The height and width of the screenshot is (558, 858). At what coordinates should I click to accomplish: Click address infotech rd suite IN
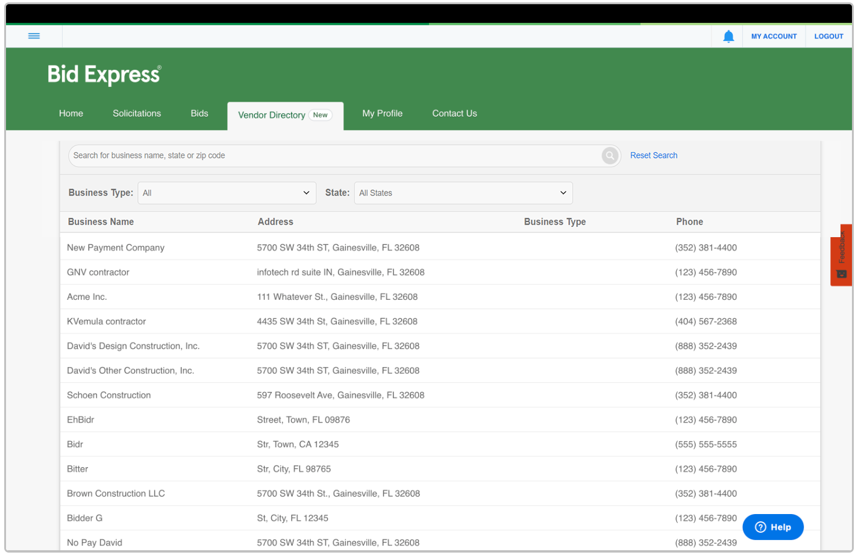tap(340, 272)
